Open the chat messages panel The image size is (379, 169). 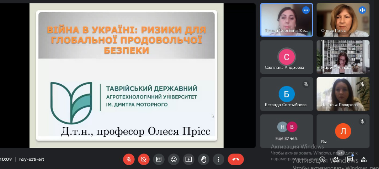click(x=350, y=159)
